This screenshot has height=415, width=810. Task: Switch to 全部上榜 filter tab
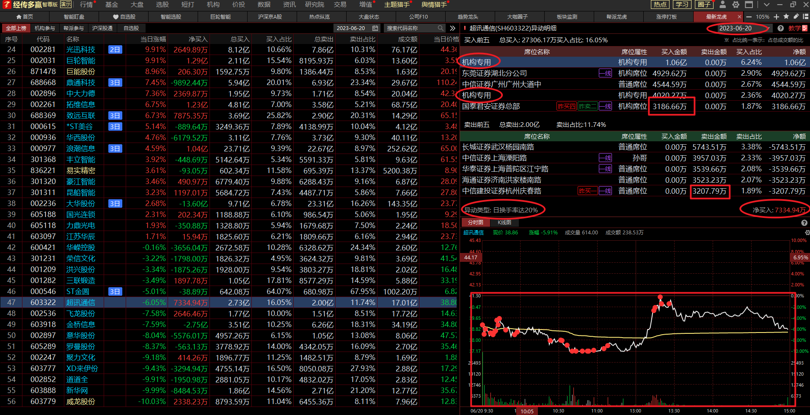coord(16,28)
